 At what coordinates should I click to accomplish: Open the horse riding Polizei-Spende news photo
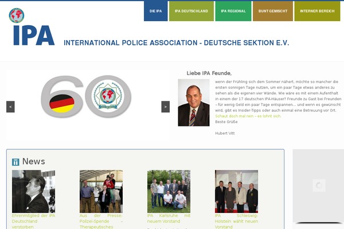coord(101,191)
